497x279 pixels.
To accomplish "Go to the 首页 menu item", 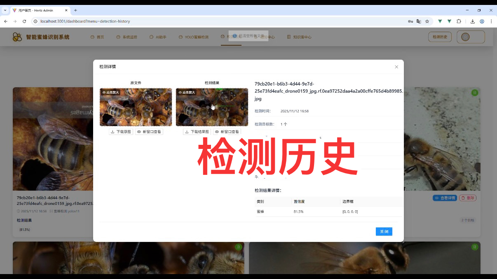I will [97, 37].
